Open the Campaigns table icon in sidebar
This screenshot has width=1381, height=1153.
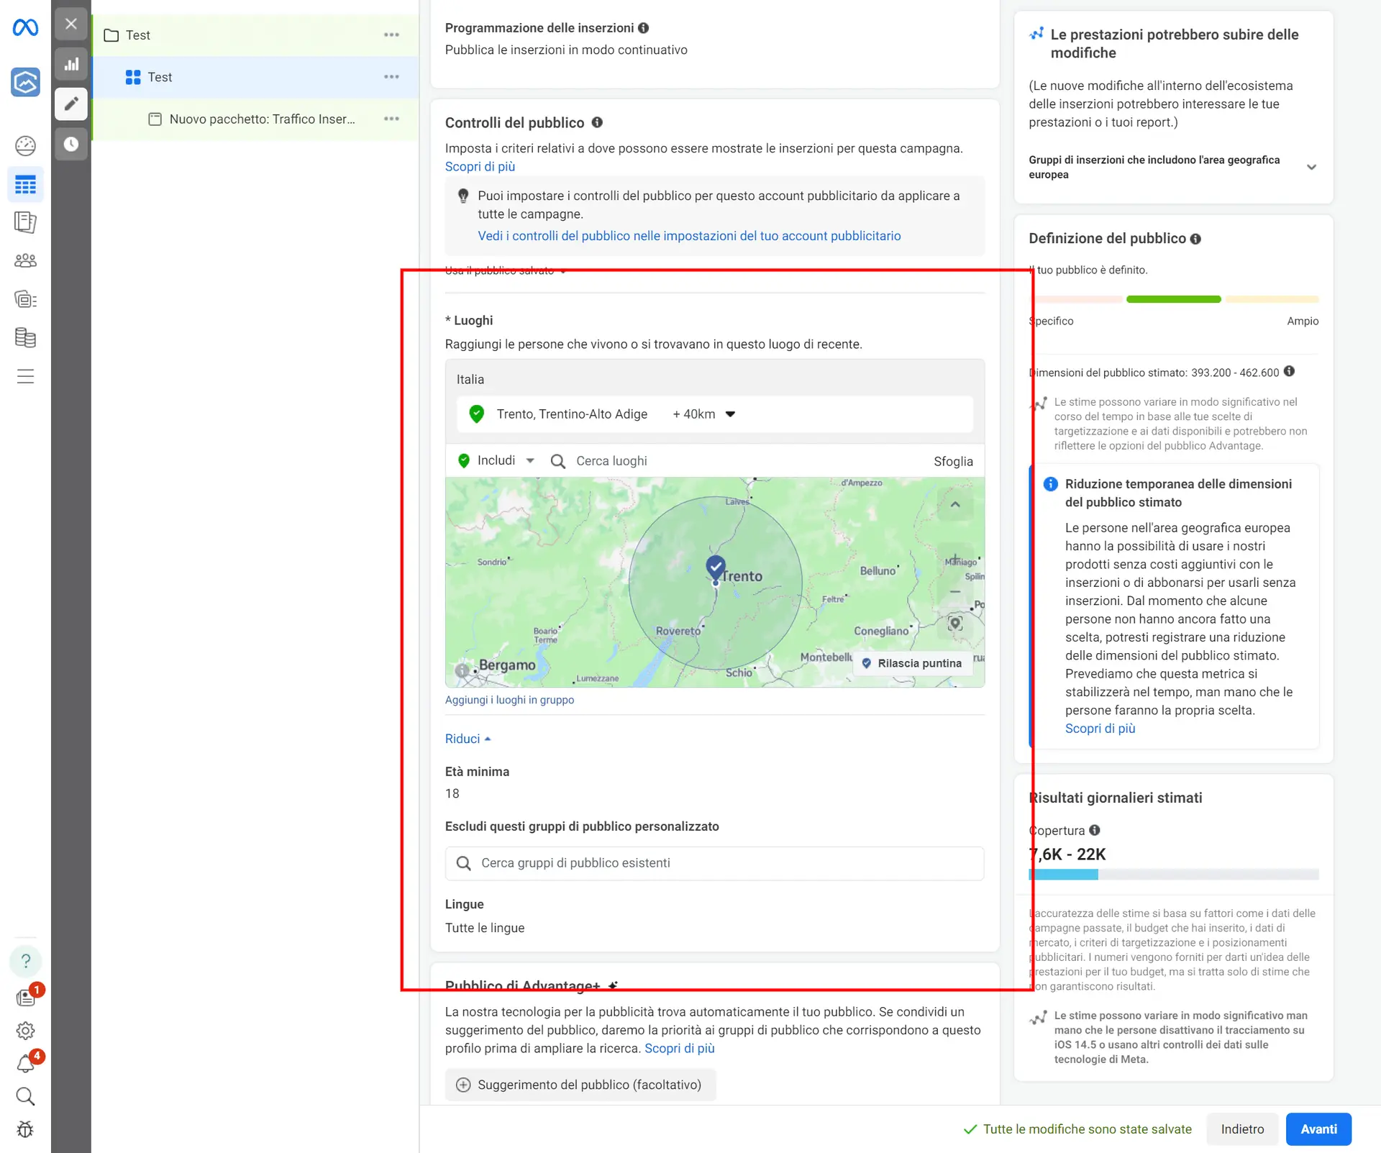(x=26, y=184)
